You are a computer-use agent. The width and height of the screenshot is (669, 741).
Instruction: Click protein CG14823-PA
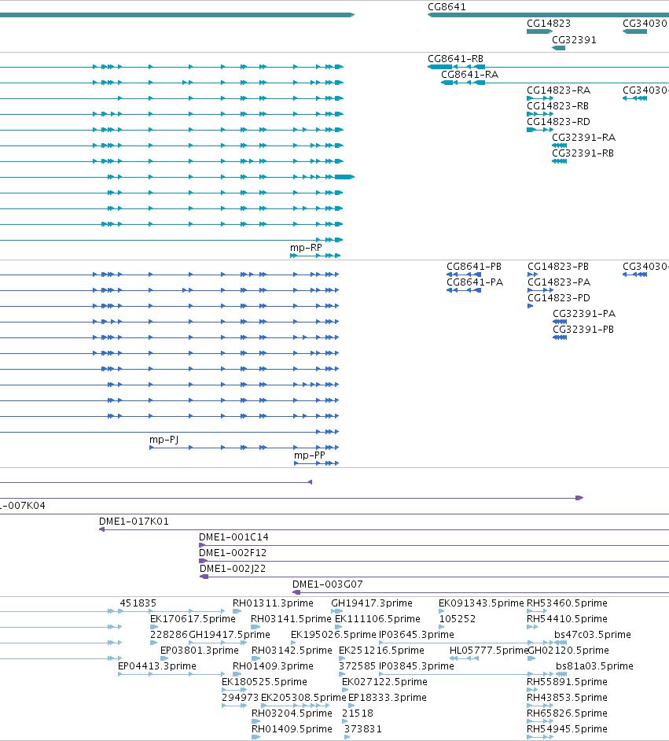[559, 282]
